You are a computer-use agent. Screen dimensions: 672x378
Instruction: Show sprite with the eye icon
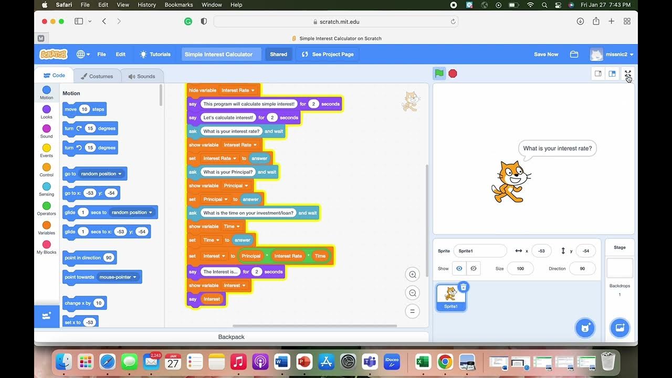[459, 268]
